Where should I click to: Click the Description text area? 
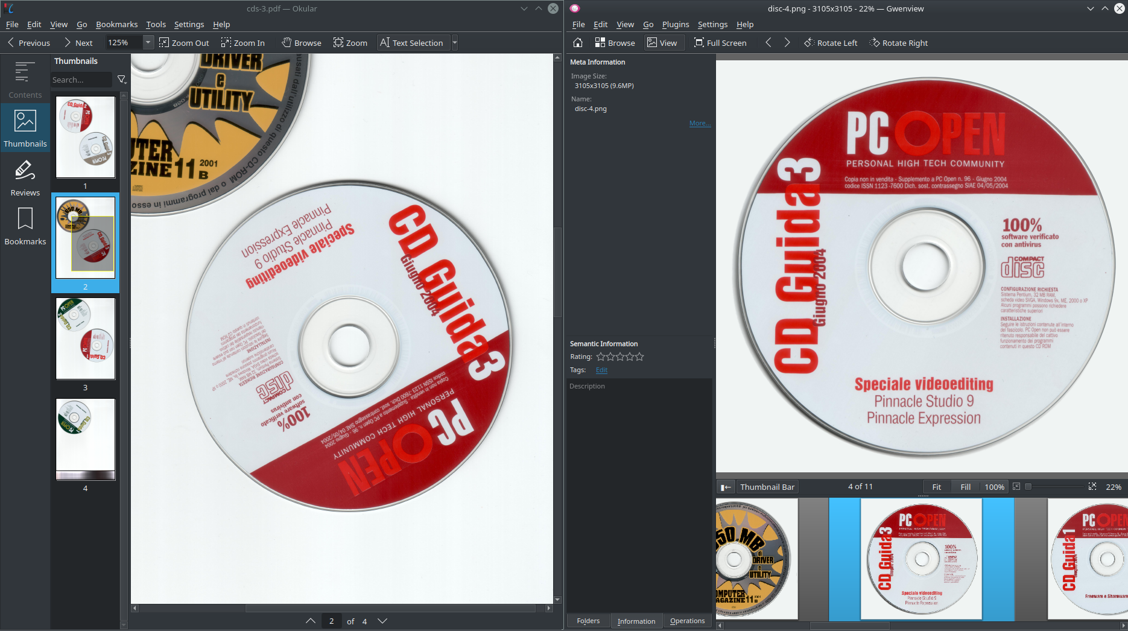639,495
